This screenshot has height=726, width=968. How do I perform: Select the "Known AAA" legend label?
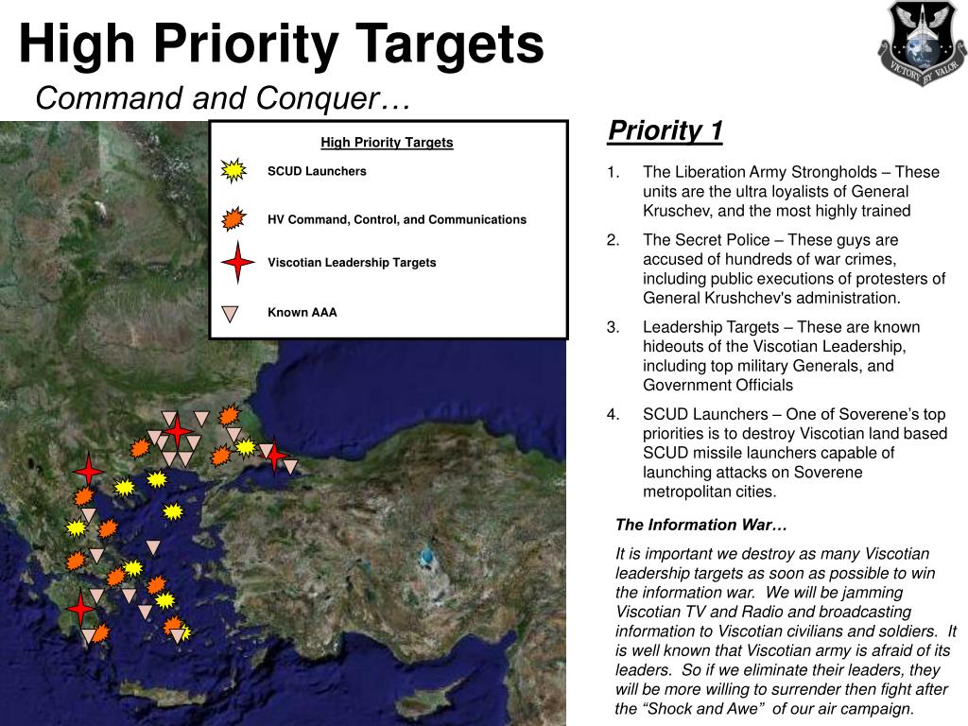302,312
